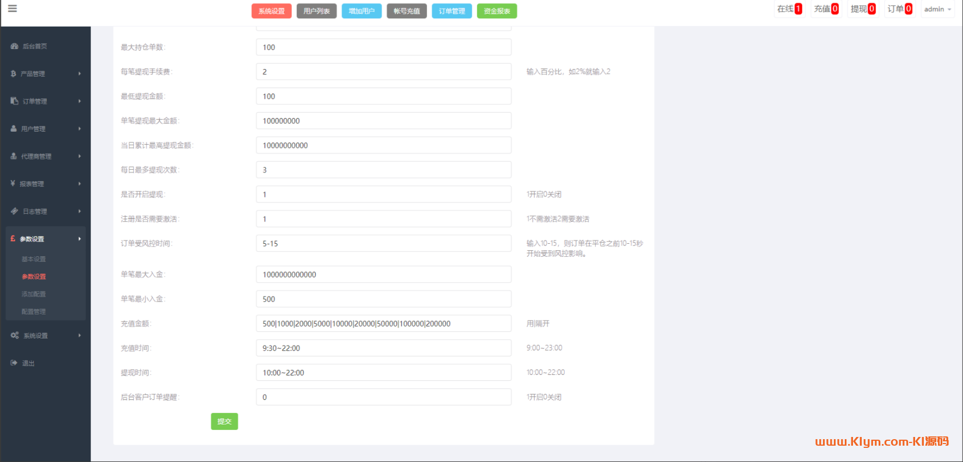Open the admin account dropdown
Viewport: 963px width, 462px height.
pyautogui.click(x=937, y=9)
